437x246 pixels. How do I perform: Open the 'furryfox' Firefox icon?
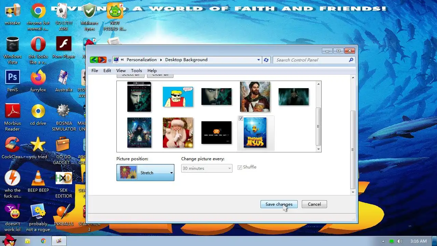tap(38, 81)
